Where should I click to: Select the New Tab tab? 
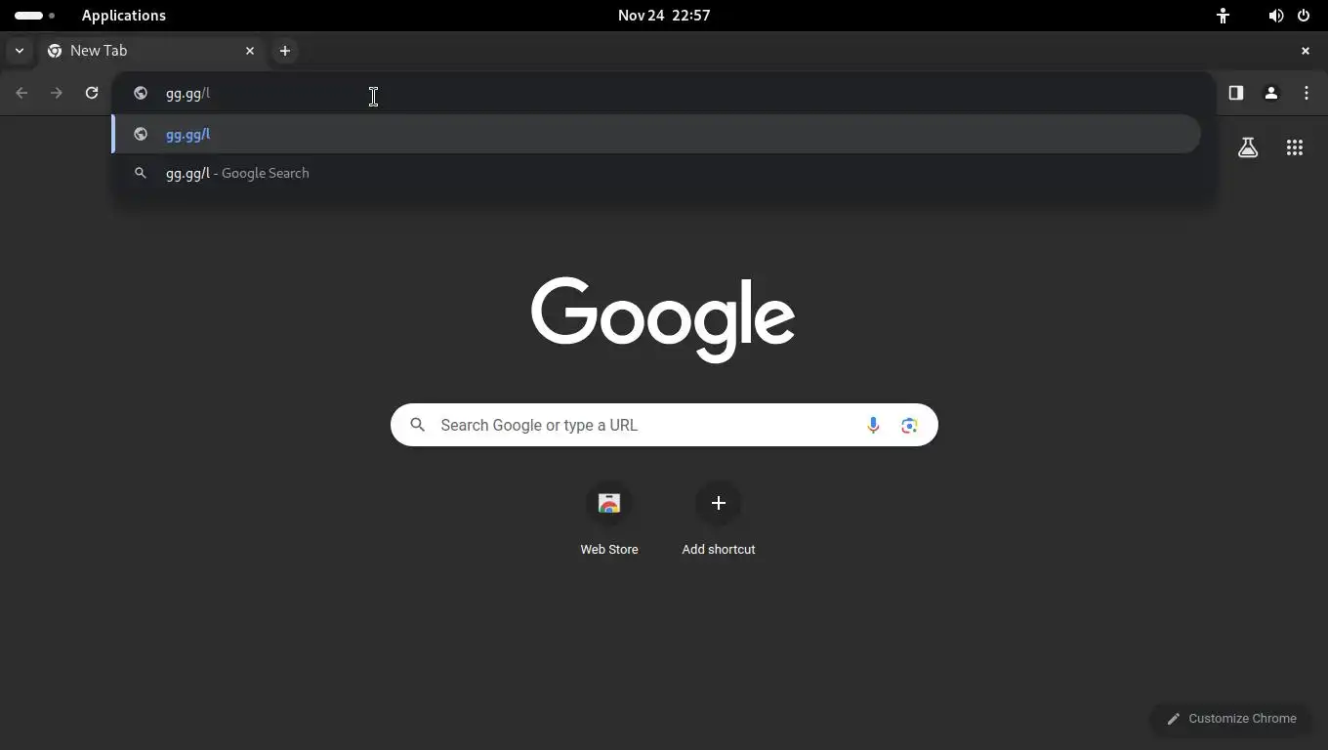149,51
